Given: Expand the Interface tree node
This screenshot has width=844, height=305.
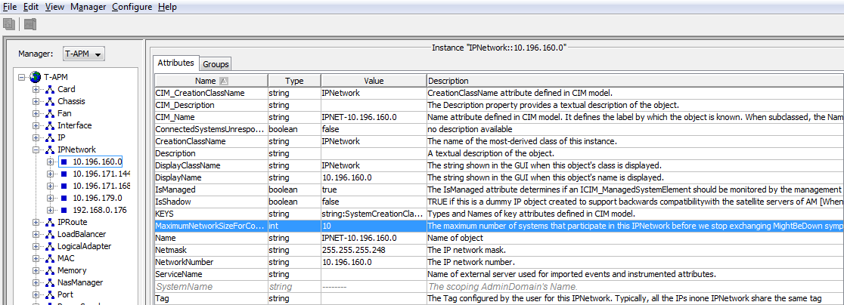Looking at the screenshot, I should tap(36, 125).
